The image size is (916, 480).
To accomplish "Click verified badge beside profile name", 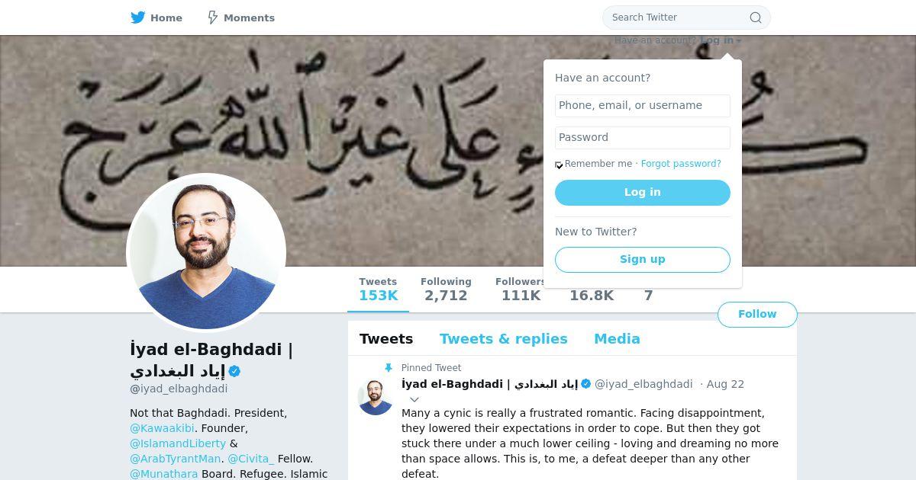I will (235, 372).
